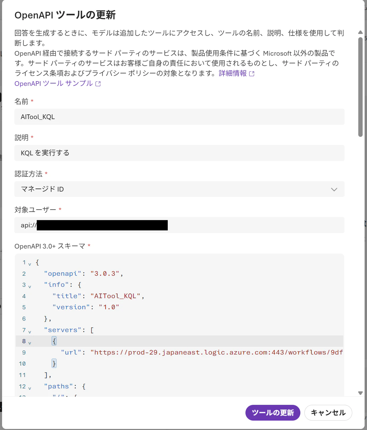The width and height of the screenshot is (367, 430).
Task: Click the external-link icon next to 詳細情報
Action: point(252,74)
